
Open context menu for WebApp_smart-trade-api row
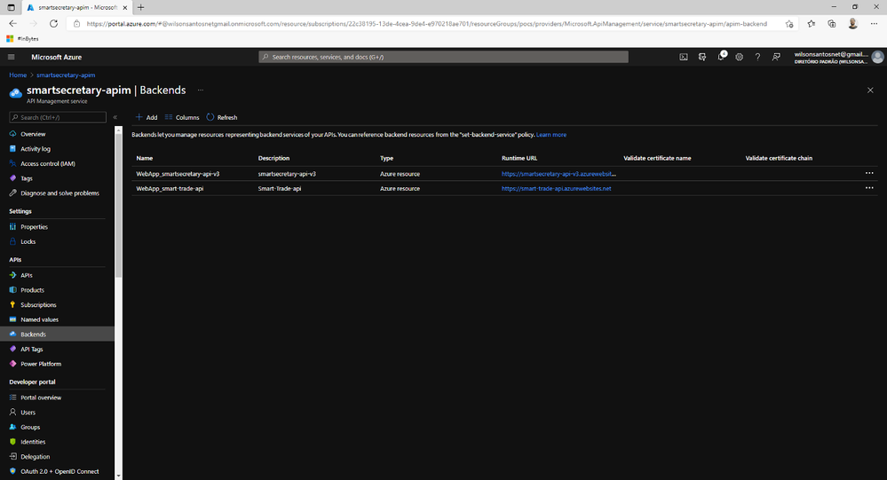coord(869,188)
